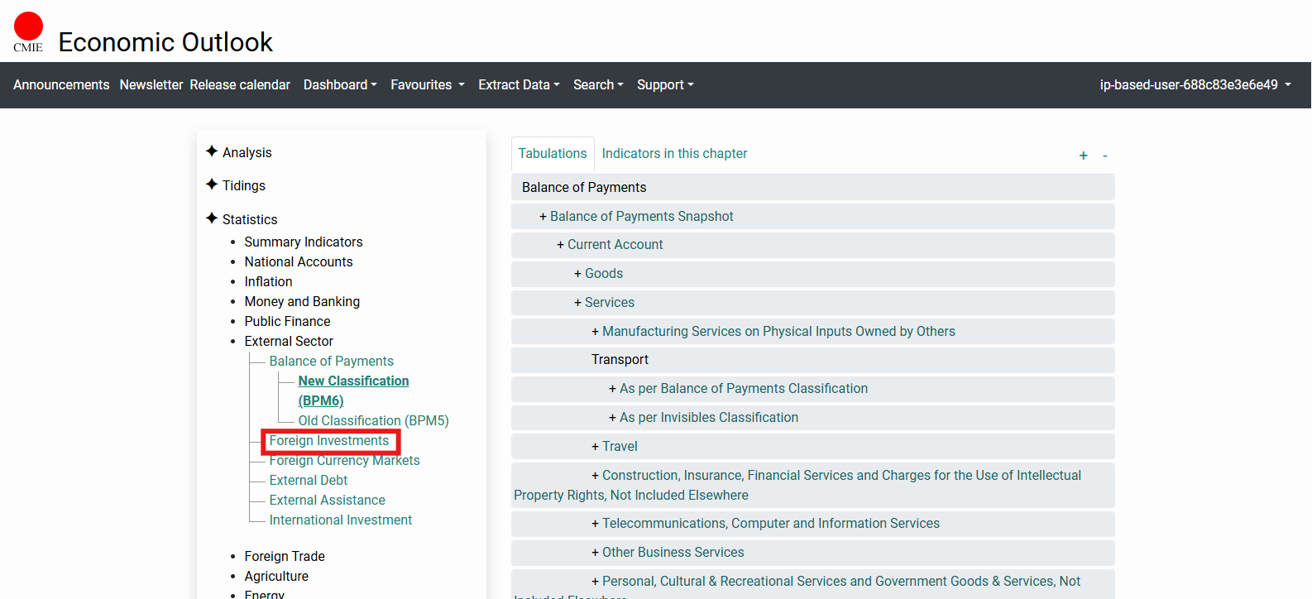The width and height of the screenshot is (1312, 599).
Task: Open the Favourites dropdown menu
Action: coord(427,85)
